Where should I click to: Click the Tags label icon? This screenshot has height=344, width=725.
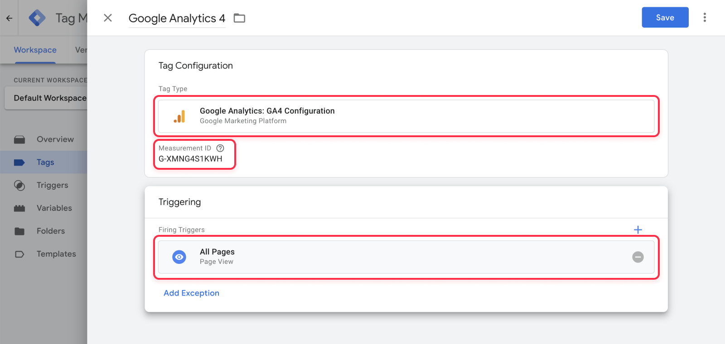point(19,162)
